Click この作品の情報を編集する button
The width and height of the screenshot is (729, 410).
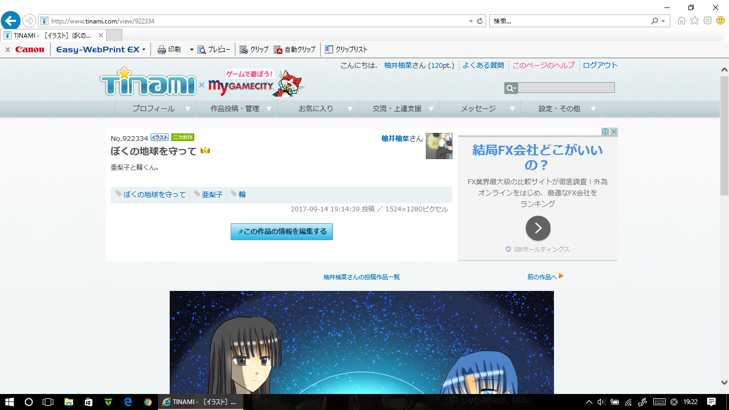pos(282,232)
